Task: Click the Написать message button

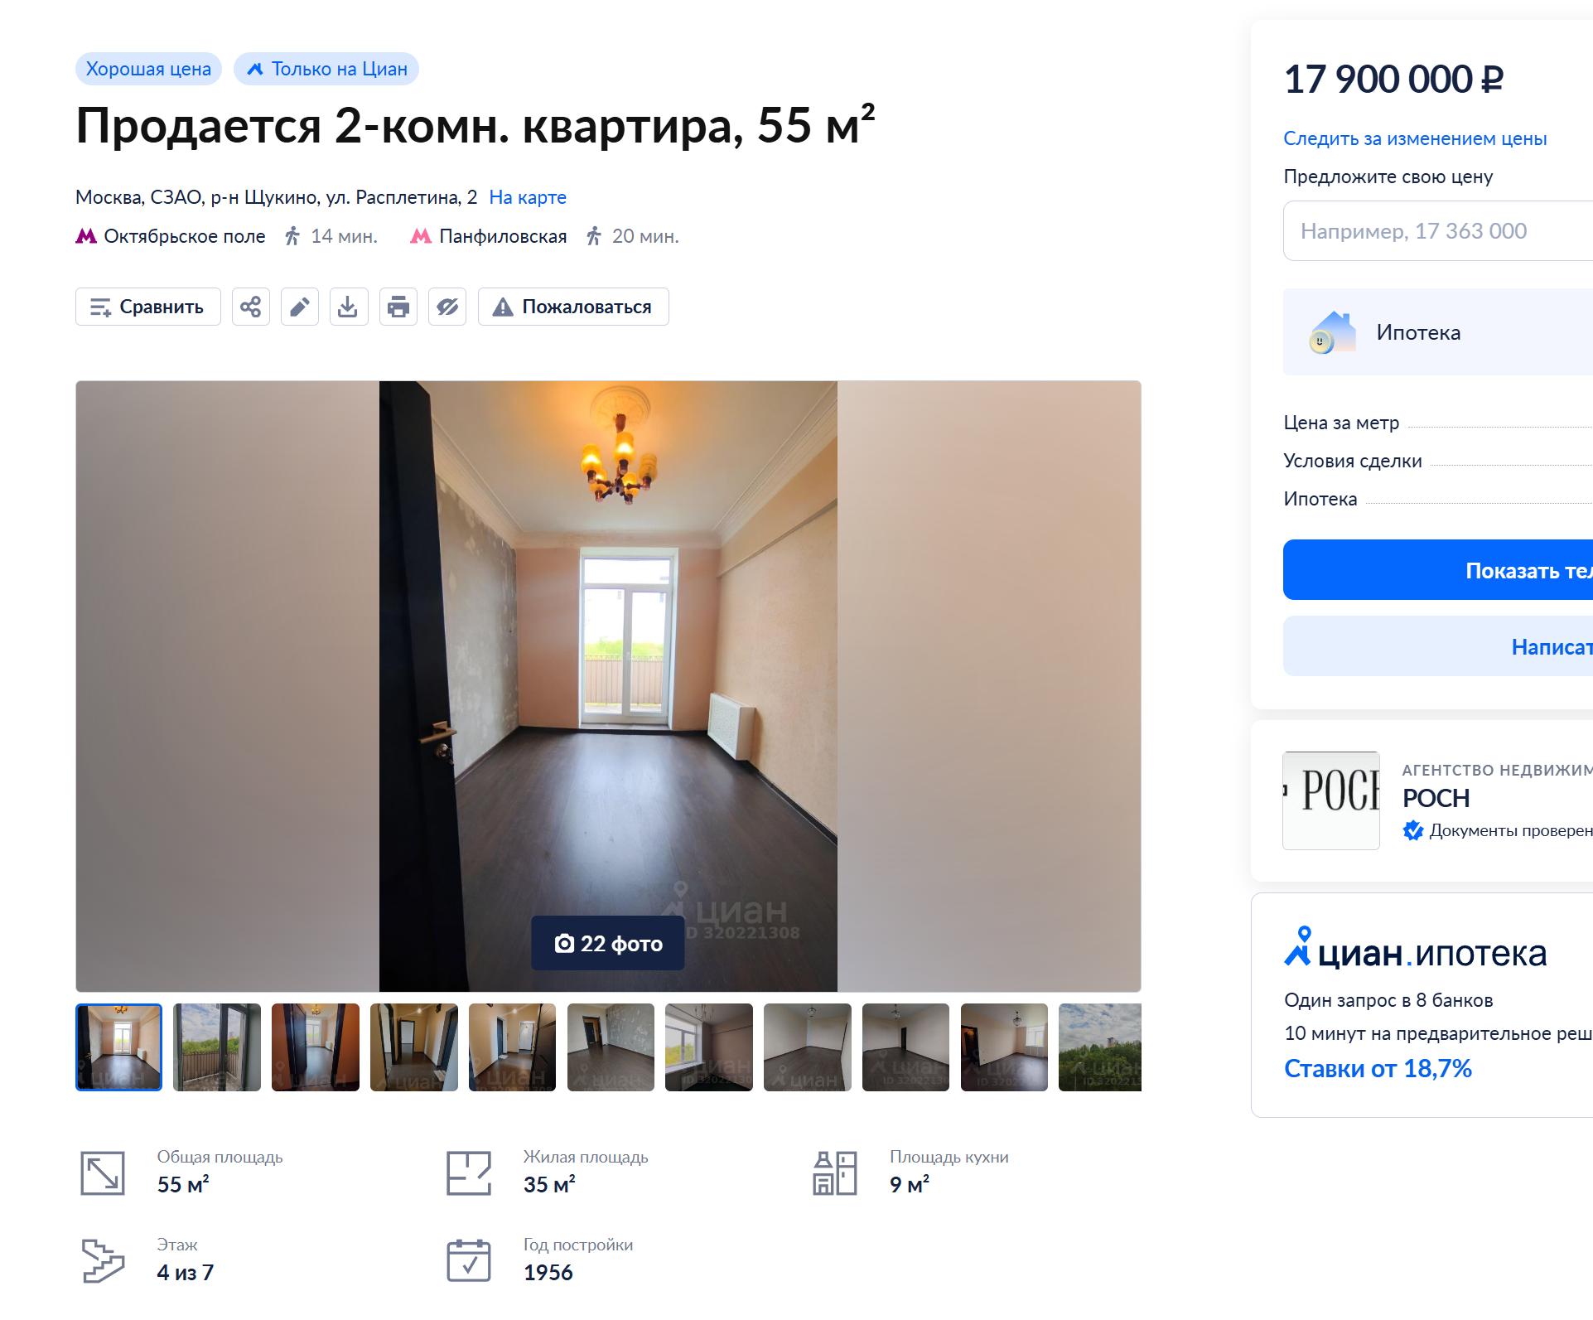Action: tap(1438, 646)
